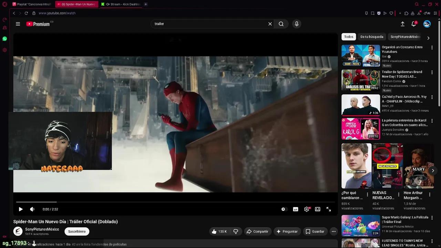Open options for Super Mario Galaxy video
This screenshot has width=441, height=248.
tap(432, 218)
